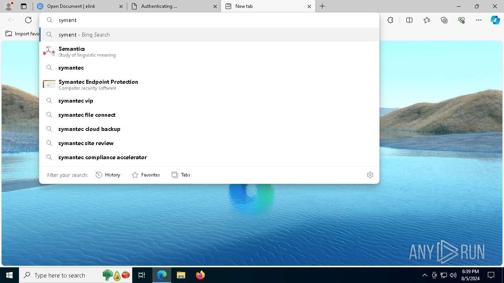Open the Collections icon
The width and height of the screenshot is (504, 283).
[x=444, y=20]
